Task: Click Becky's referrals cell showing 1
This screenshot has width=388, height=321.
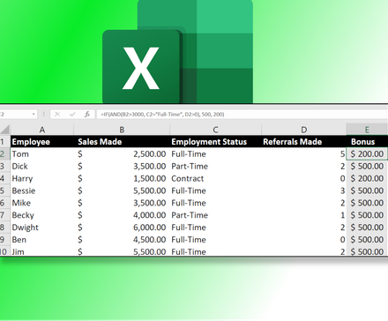Action: 304,215
